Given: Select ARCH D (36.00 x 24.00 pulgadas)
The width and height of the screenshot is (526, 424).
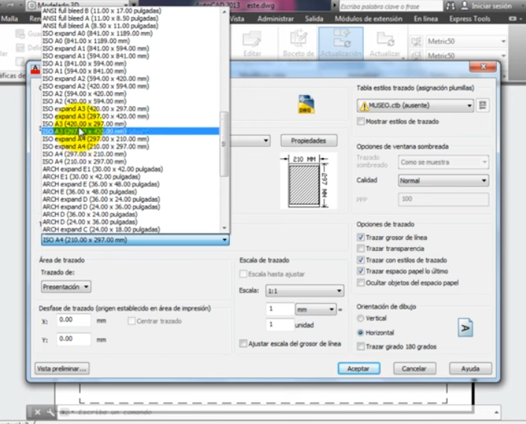Looking at the screenshot, I should 130,214.
